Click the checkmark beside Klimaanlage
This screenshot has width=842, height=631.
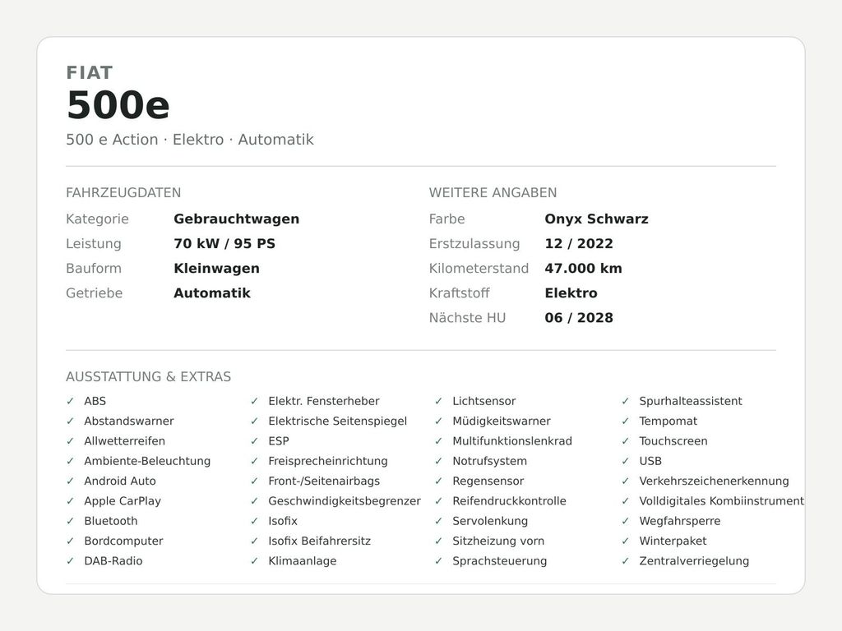pos(255,560)
